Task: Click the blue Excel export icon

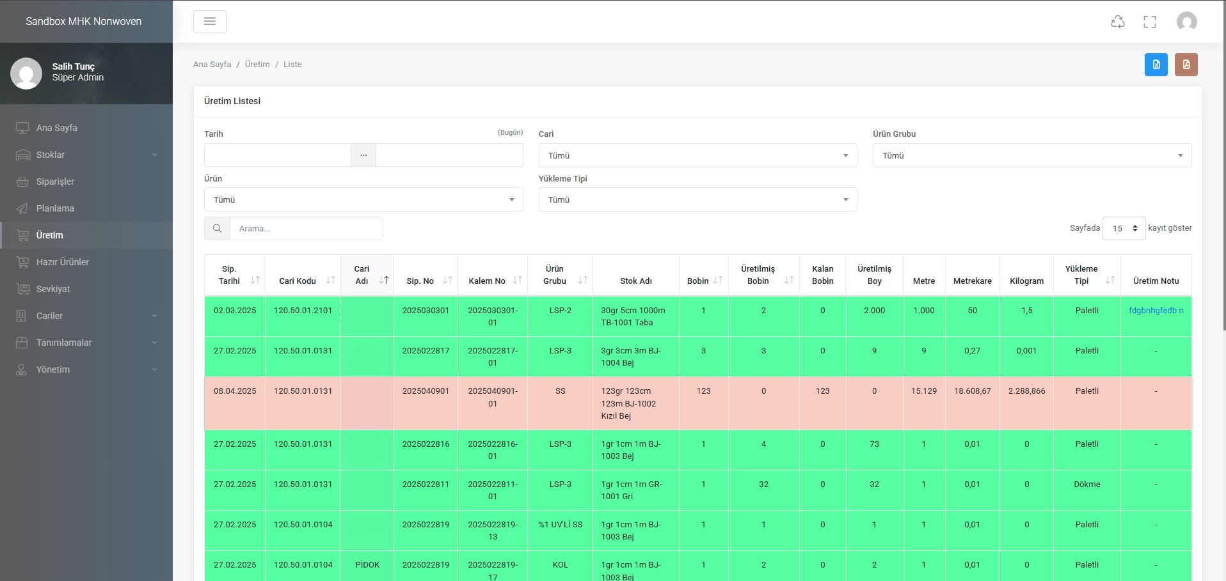Action: pos(1156,65)
